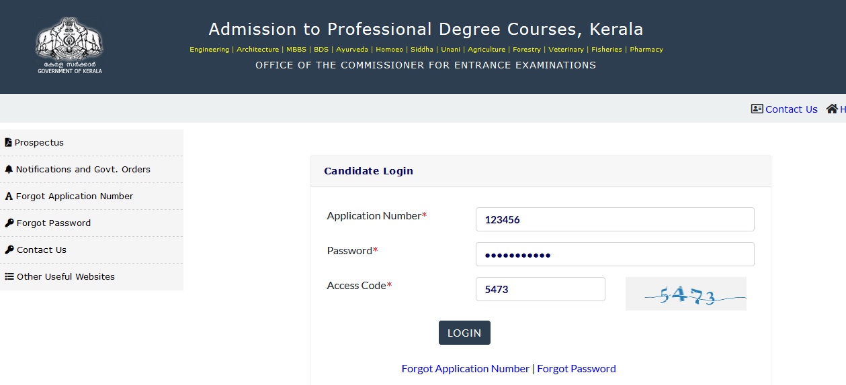Click the list icon for Other Useful Websites
Screen dimensions: 846x385
9,276
